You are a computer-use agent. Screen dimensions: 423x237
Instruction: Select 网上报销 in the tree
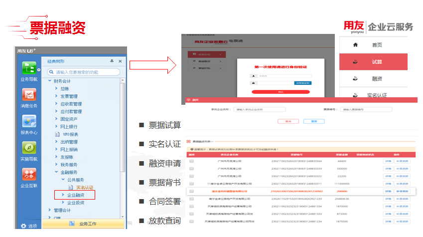(x=69, y=150)
